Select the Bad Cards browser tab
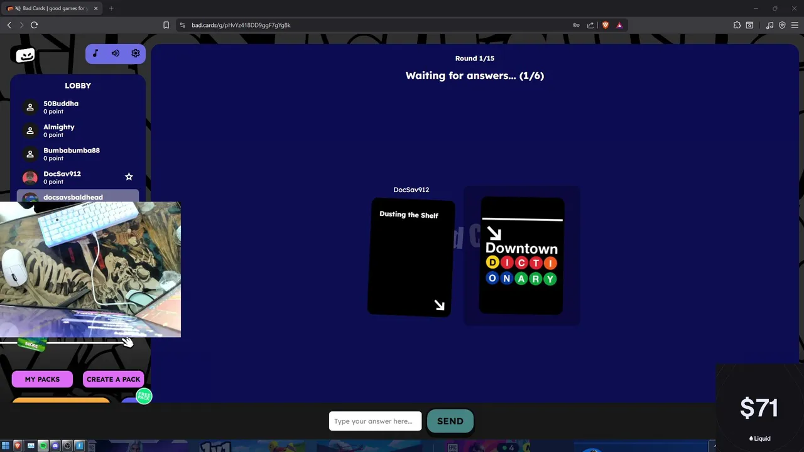Viewport: 804px width, 452px height. [52, 8]
